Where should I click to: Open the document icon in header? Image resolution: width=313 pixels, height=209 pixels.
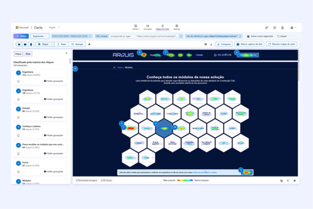pos(283,28)
